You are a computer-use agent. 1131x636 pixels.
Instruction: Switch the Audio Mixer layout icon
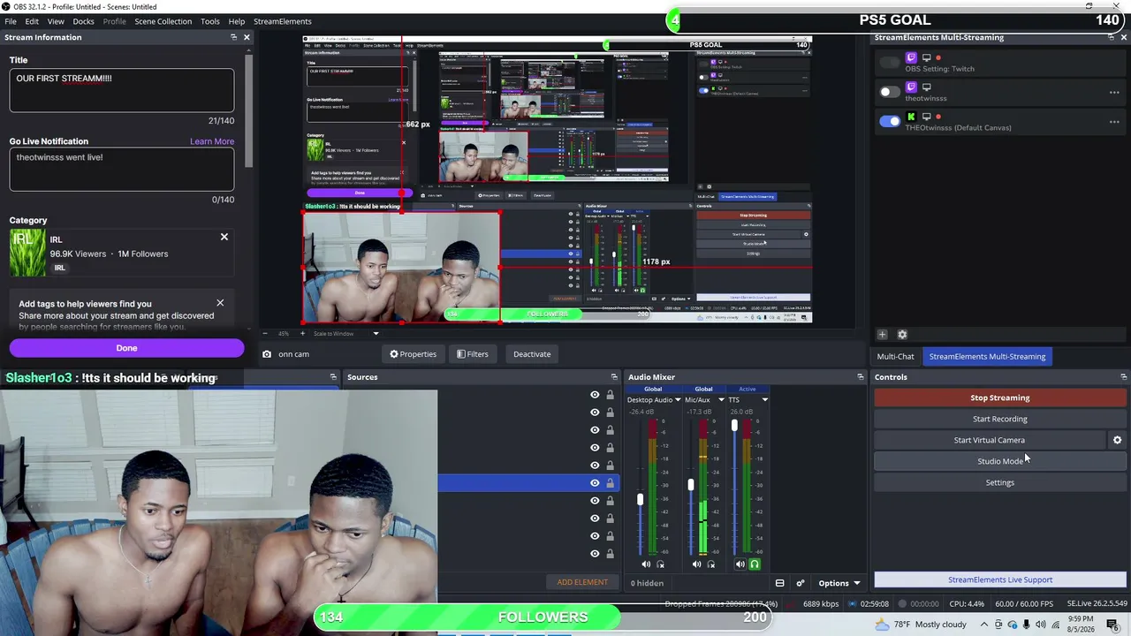(x=779, y=583)
